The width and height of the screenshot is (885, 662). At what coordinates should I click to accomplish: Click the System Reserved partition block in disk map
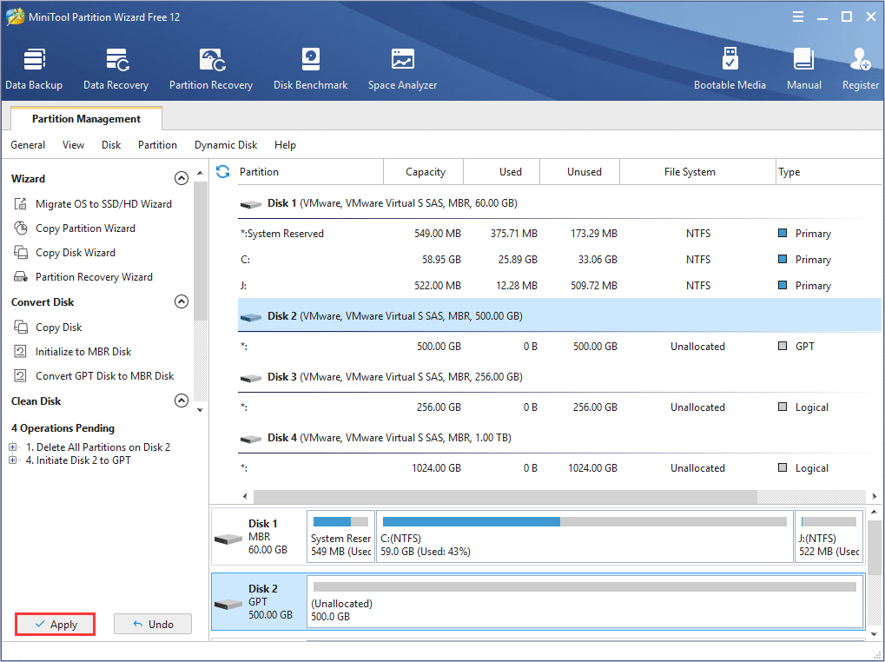[340, 537]
